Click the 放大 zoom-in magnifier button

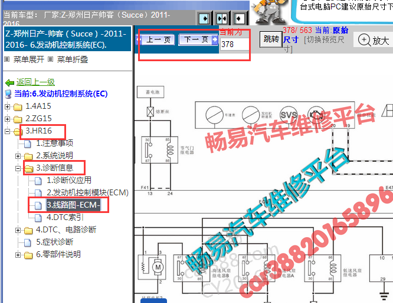pos(373,40)
